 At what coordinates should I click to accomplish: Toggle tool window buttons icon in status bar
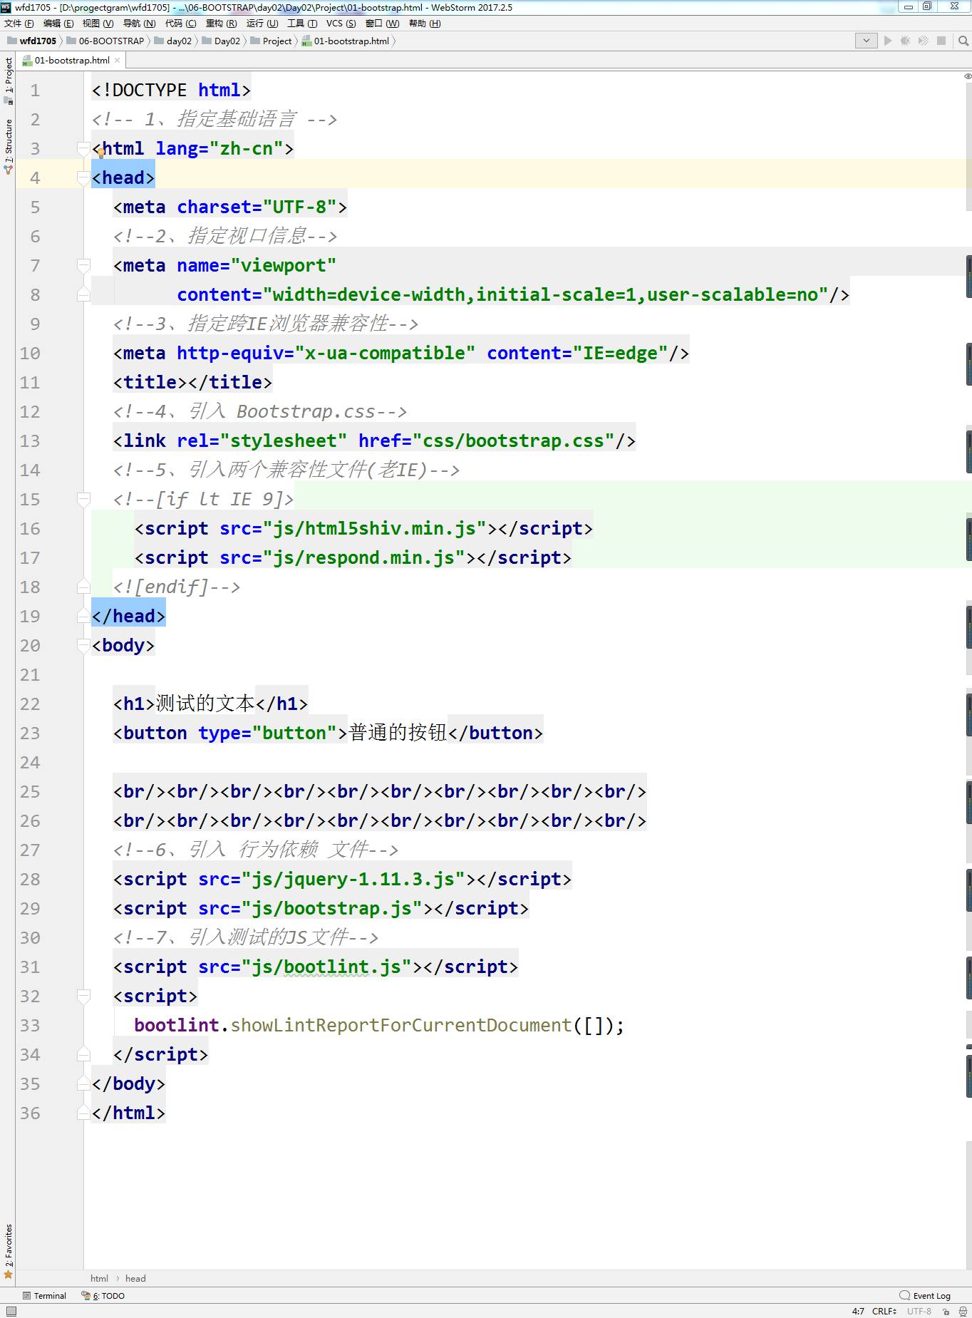tap(10, 1311)
